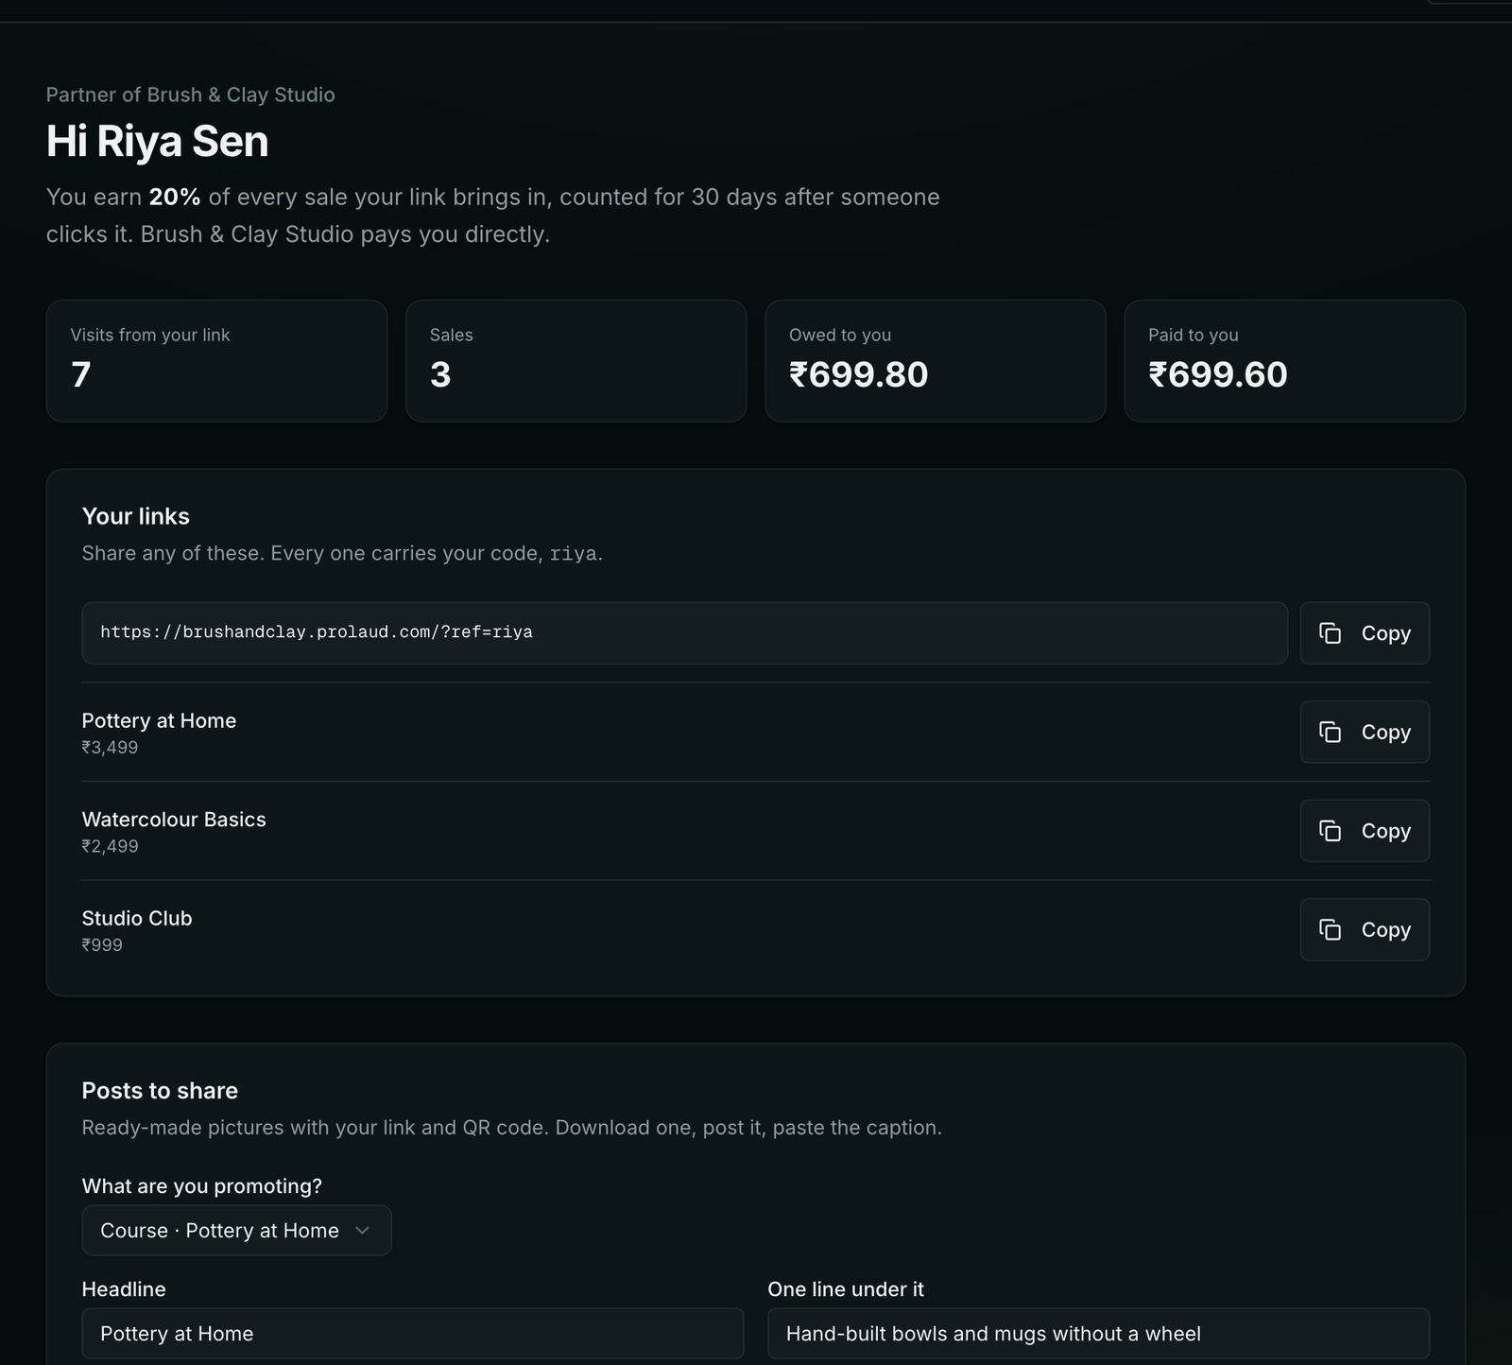Open the 'What are you promoting?' dropdown
The height and width of the screenshot is (1365, 1512).
click(x=236, y=1230)
